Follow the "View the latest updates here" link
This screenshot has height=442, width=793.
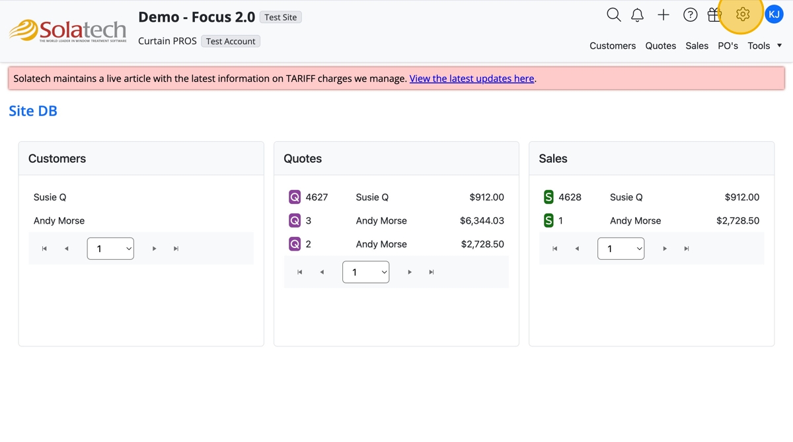471,79
